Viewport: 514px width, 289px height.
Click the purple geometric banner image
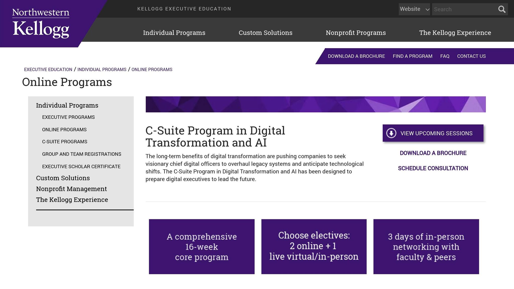(316, 104)
